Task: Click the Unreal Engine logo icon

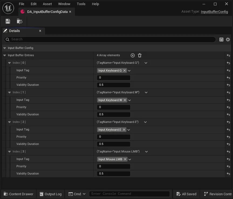Action: [8, 8]
